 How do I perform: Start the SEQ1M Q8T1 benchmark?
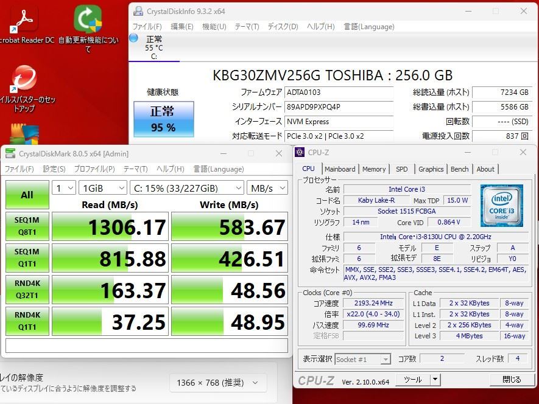(27, 226)
